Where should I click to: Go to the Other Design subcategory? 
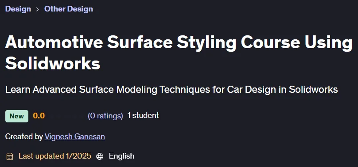pyautogui.click(x=69, y=9)
